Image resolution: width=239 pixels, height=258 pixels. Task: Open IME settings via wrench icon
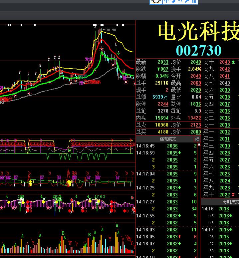187,1
